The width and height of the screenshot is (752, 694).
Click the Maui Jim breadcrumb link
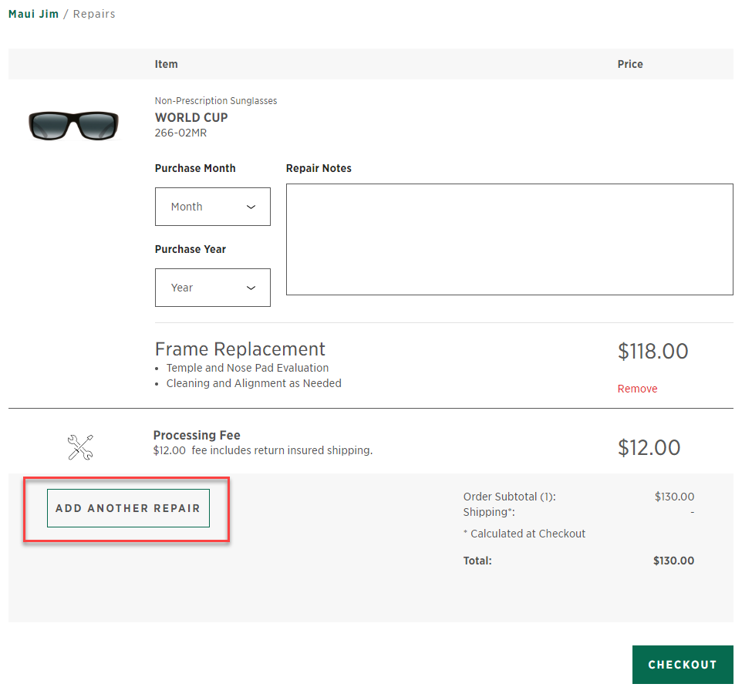[x=34, y=14]
